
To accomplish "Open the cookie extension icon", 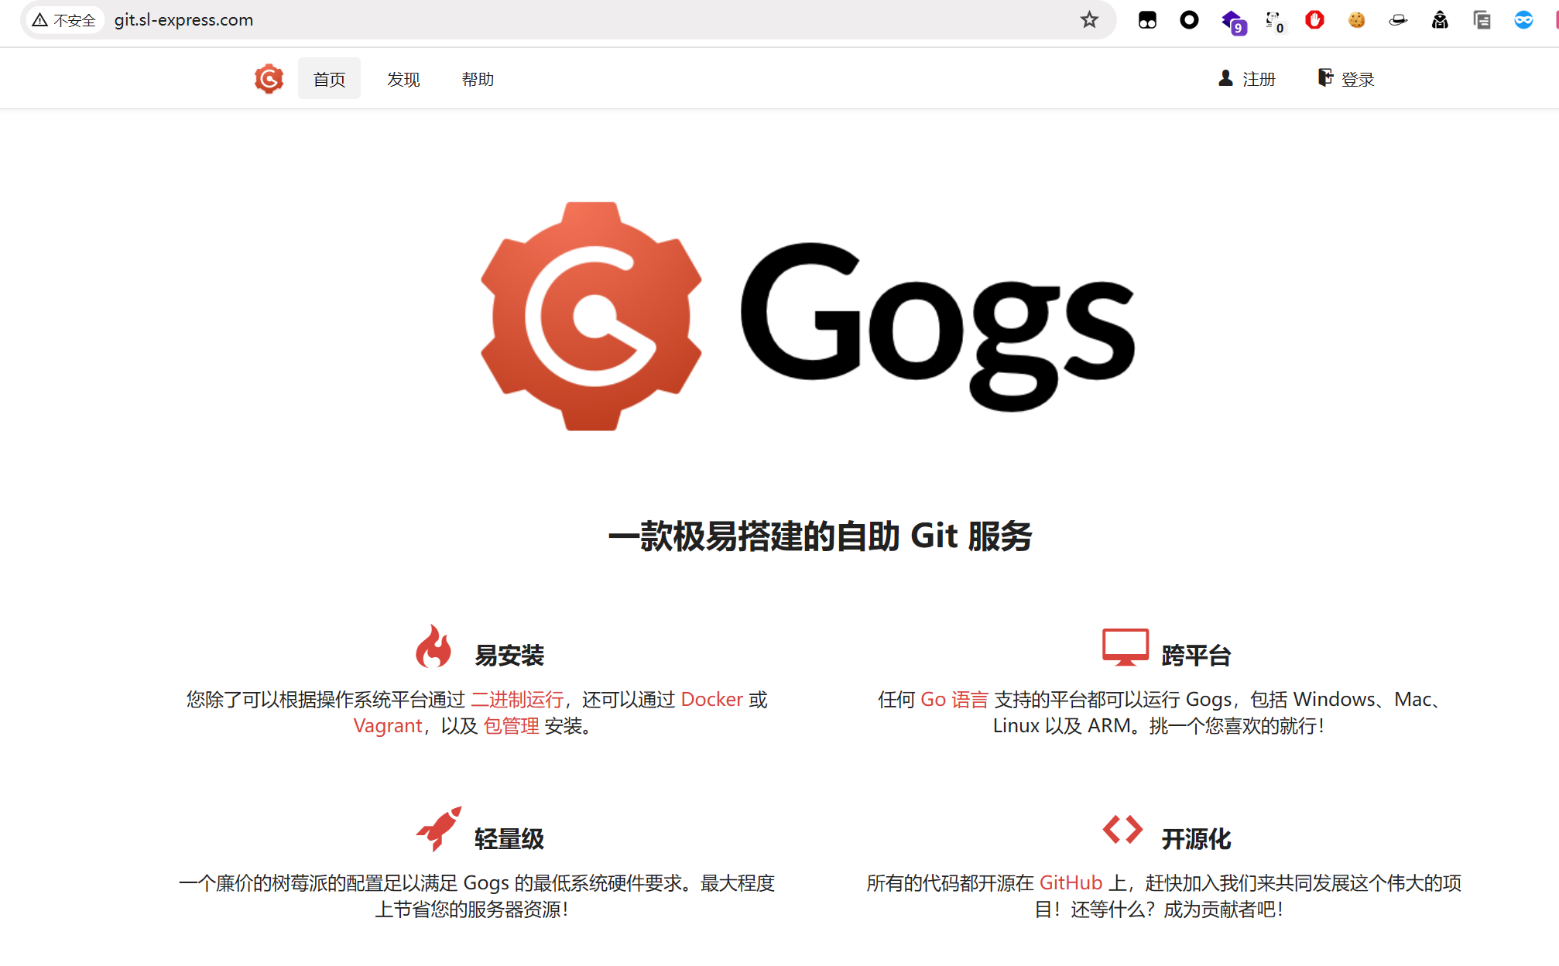I will click(x=1356, y=20).
